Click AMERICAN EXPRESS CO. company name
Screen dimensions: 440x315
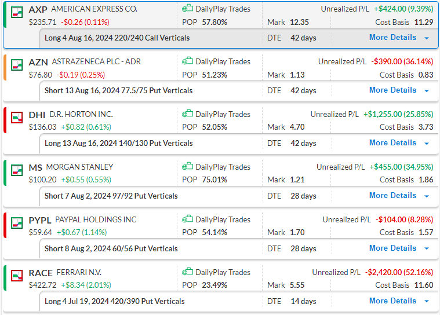(94, 9)
